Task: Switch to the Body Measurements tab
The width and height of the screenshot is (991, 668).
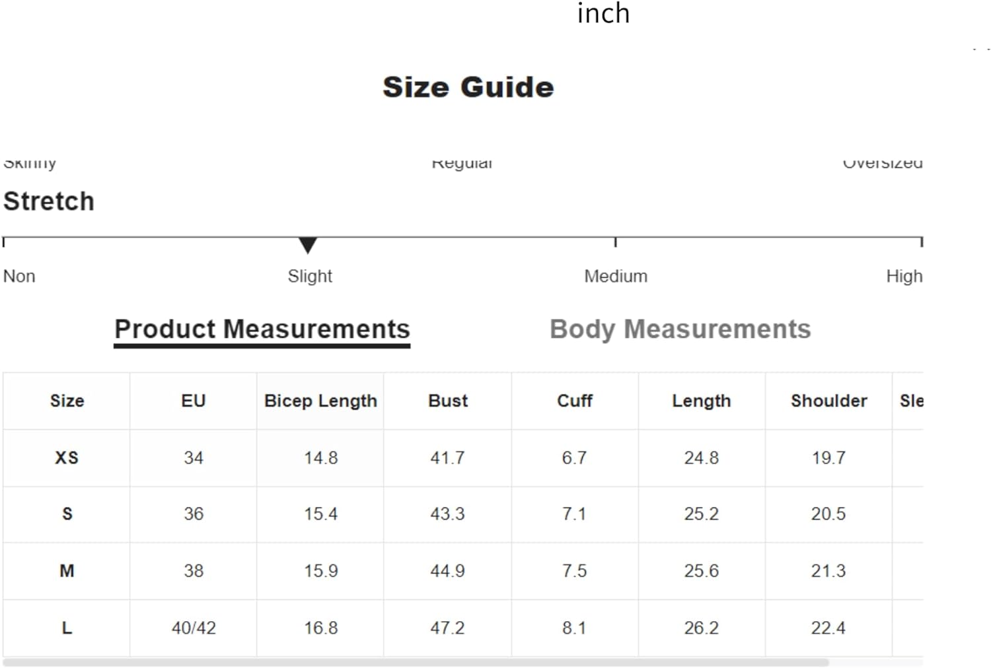Action: [x=680, y=329]
